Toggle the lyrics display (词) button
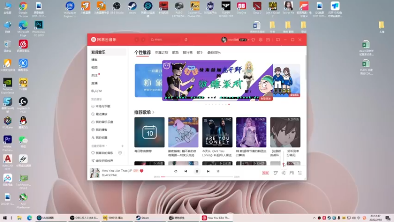The image size is (394, 222). click(218, 171)
